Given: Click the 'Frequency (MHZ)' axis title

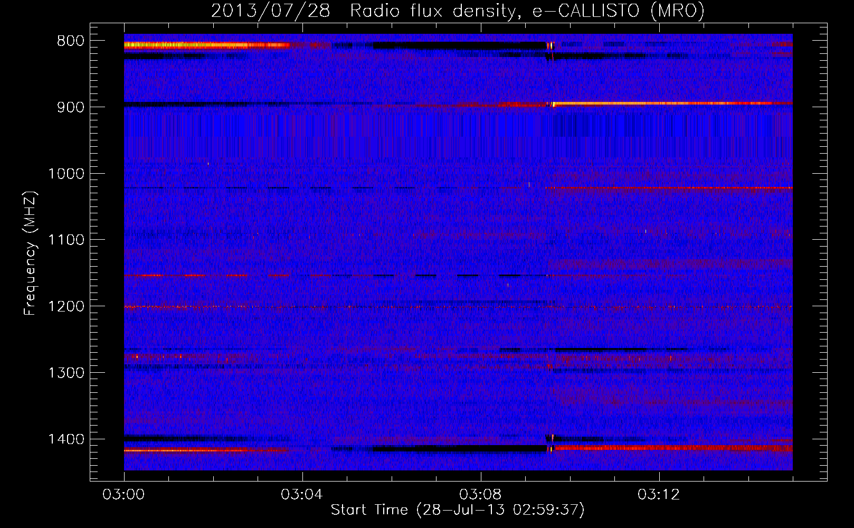Looking at the screenshot, I should click(31, 253).
